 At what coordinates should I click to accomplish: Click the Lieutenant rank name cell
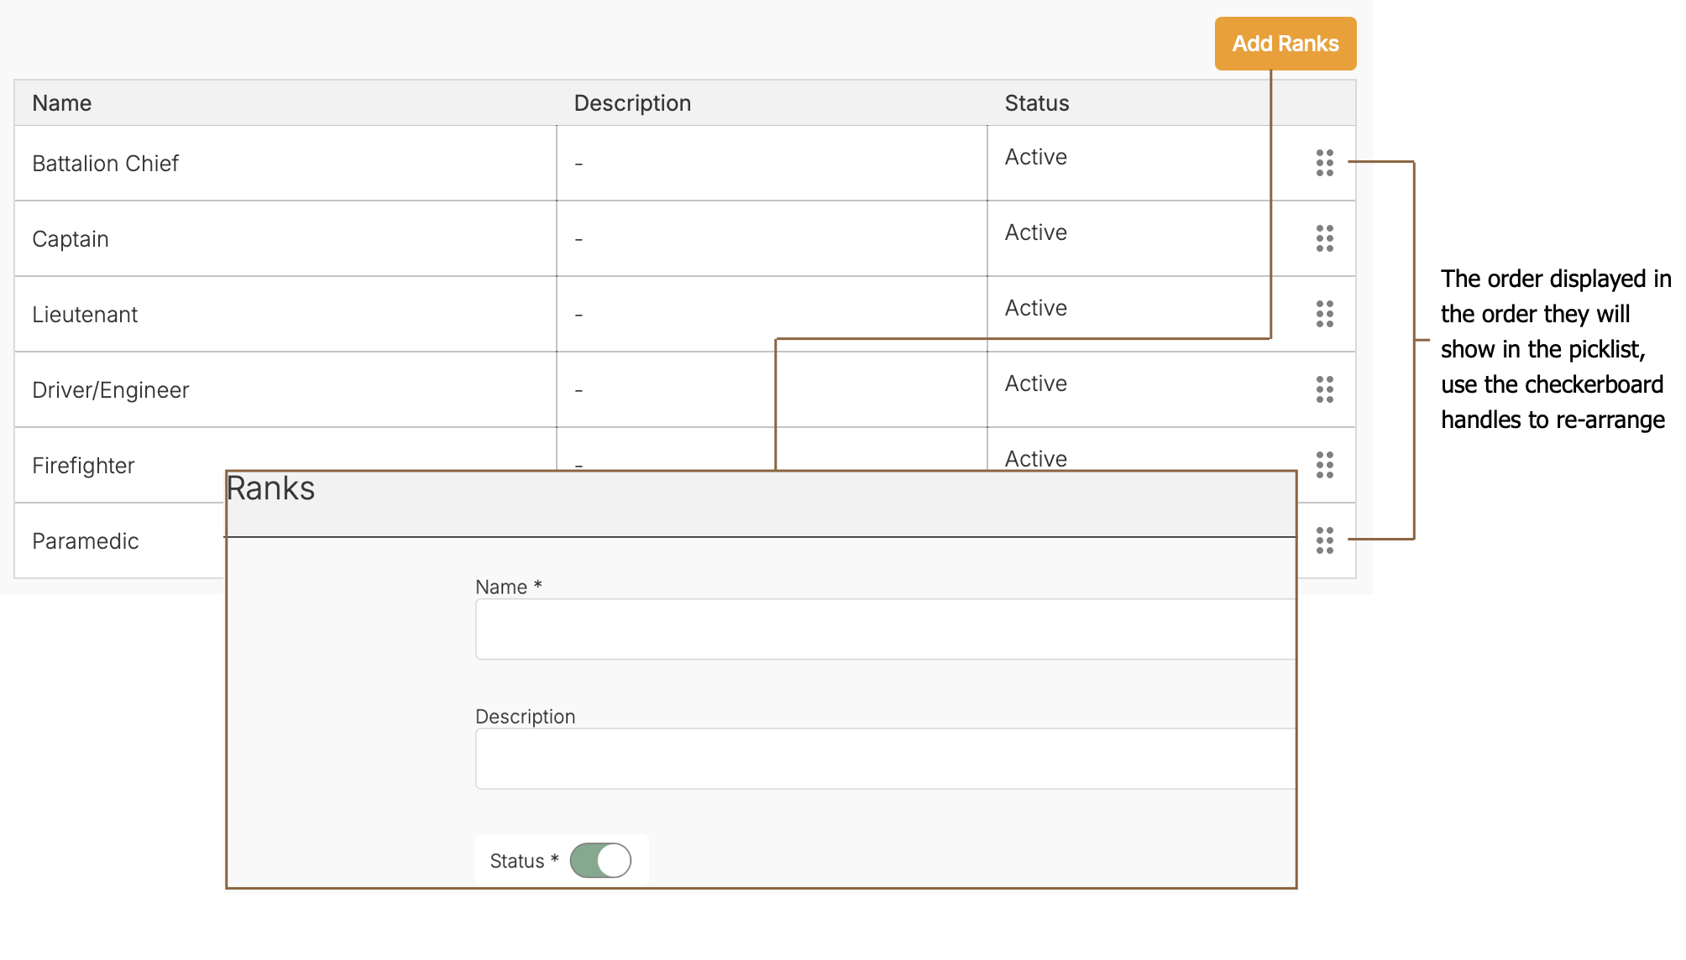85,315
